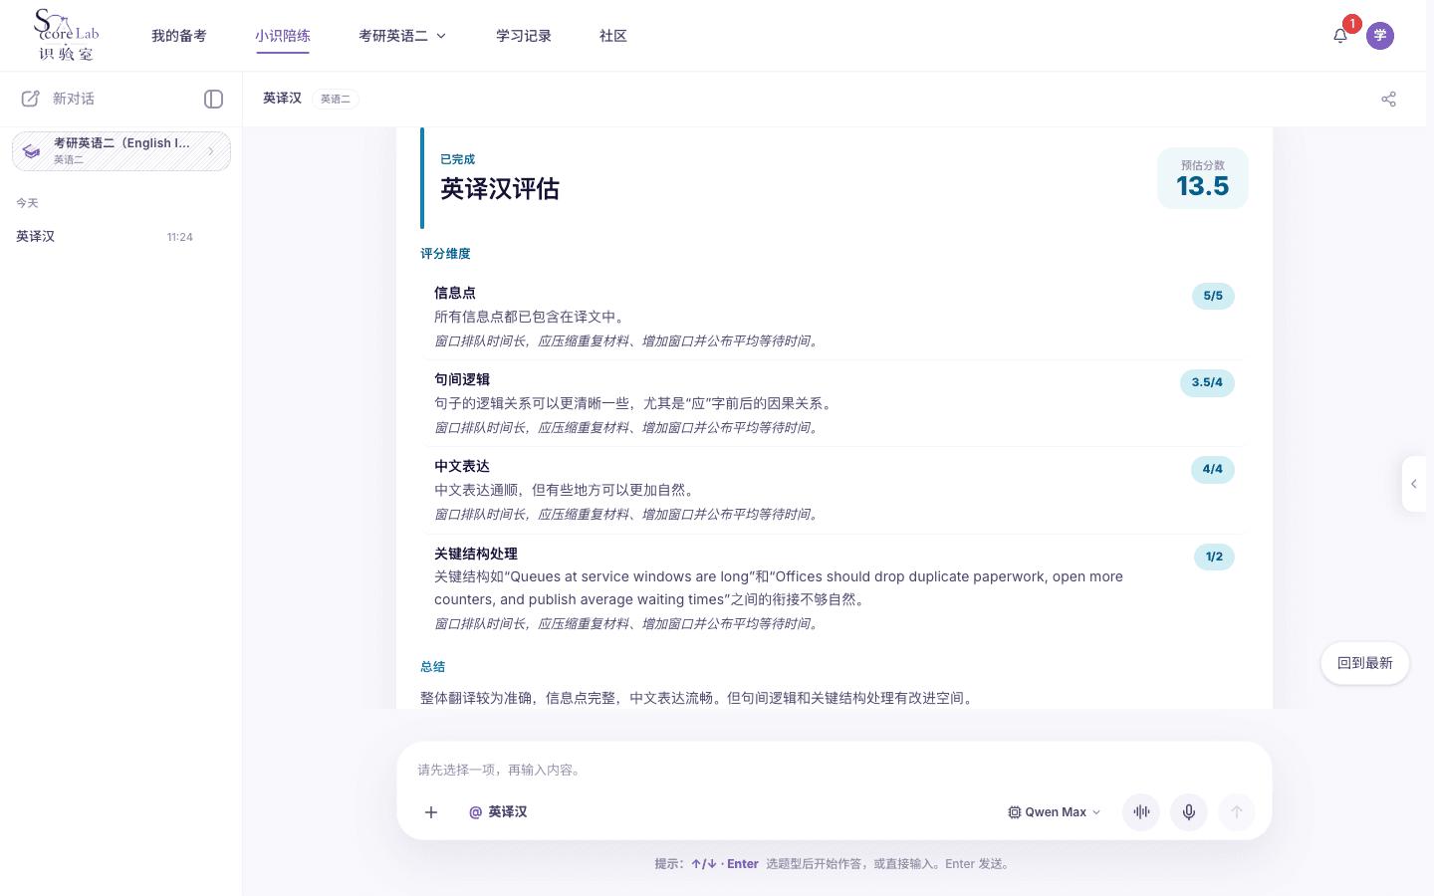Go to the 我的备考 tab
Image resolution: width=1434 pixels, height=896 pixels.
179,36
